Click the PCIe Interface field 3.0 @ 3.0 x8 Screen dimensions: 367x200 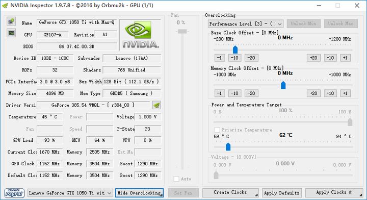(55, 82)
